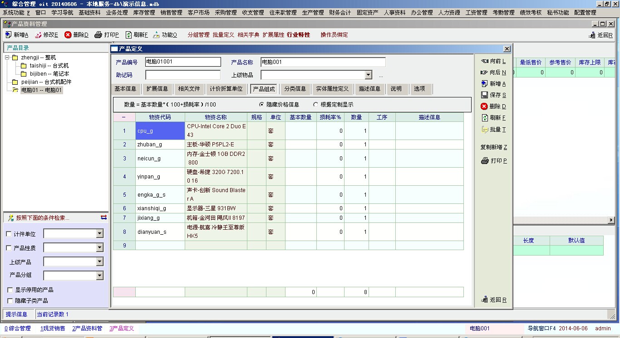The width and height of the screenshot is (620, 338).
Task: Click the right arrow of horizontal scrollbar
Action: point(611,220)
